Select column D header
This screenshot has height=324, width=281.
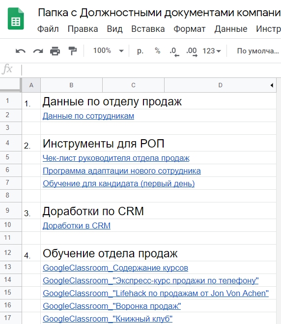(x=220, y=85)
